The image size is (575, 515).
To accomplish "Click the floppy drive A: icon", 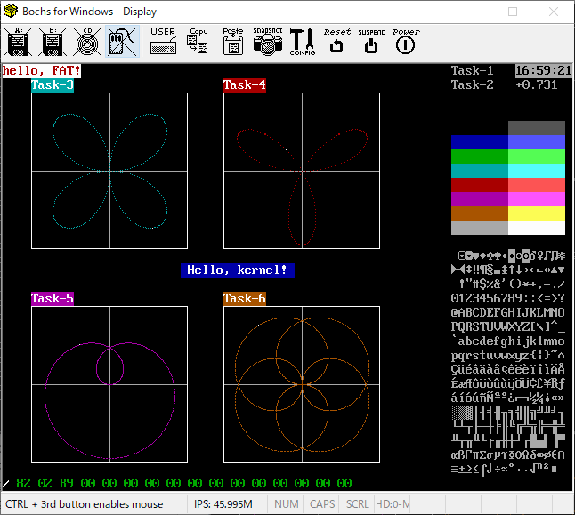I will point(18,42).
